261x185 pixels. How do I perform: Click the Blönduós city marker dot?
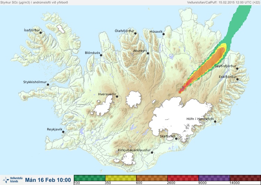(x=101, y=55)
